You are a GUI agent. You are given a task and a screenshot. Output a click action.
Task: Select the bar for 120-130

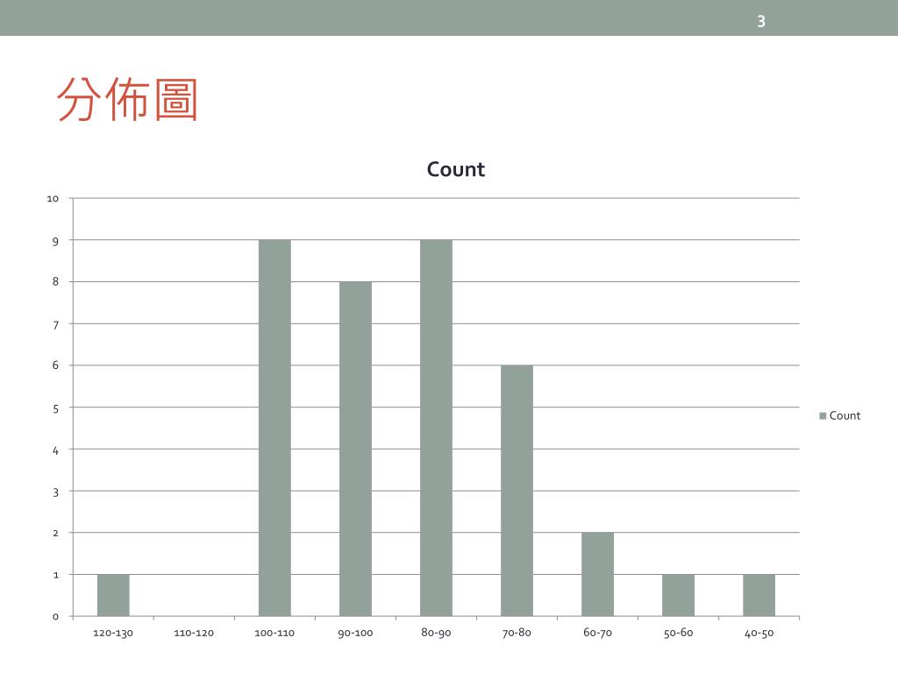coord(113,595)
